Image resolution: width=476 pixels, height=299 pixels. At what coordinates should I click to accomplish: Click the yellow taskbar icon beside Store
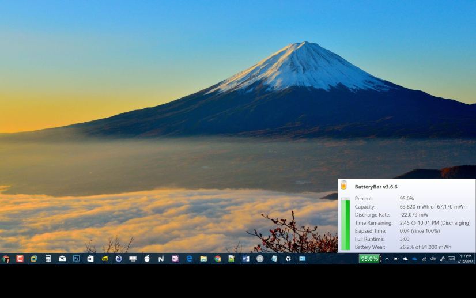click(105, 259)
